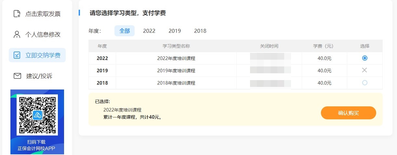
Task: Click the personal info person icon
Action: click(x=17, y=34)
